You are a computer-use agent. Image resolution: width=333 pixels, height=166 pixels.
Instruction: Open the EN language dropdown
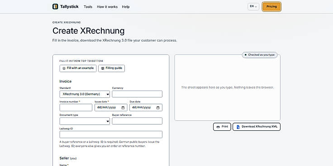(253, 7)
